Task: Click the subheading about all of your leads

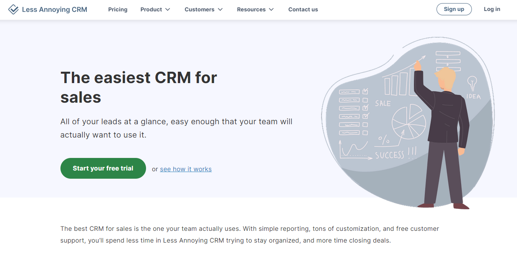Action: click(176, 128)
